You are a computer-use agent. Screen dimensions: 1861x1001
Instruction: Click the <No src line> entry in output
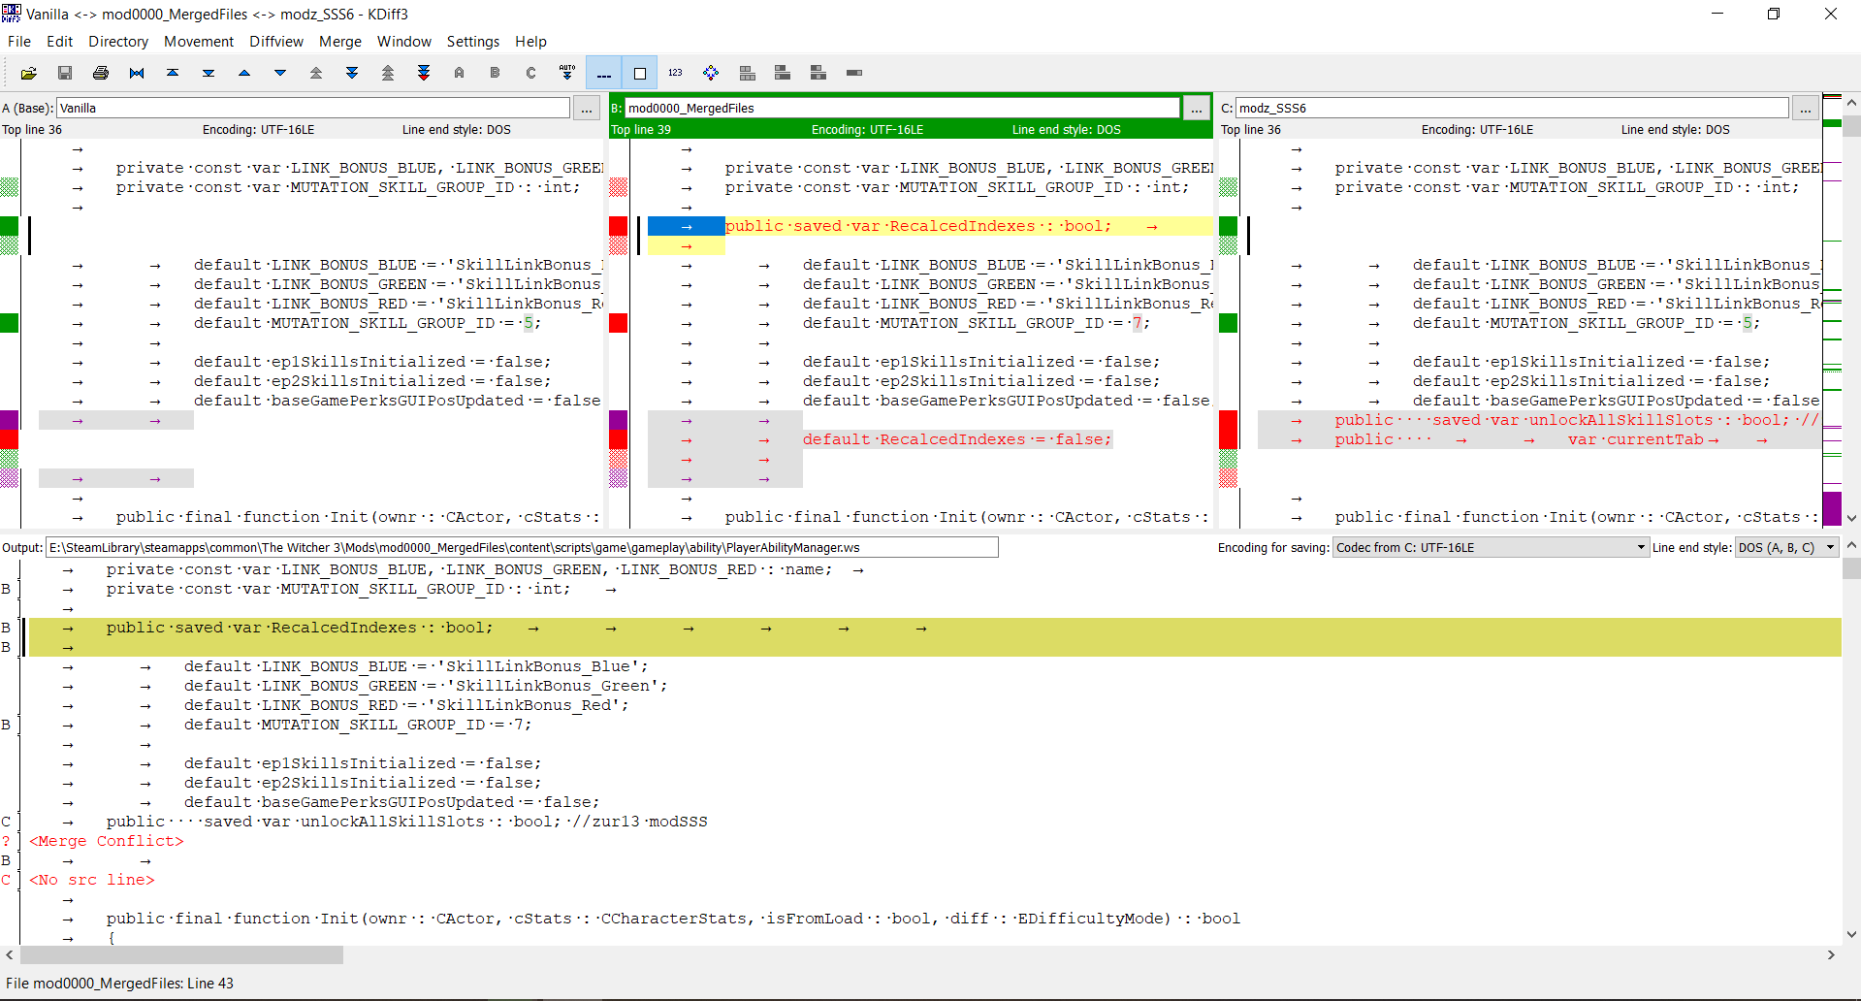coord(92,880)
